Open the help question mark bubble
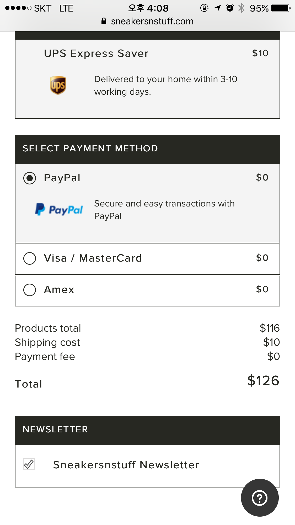This screenshot has height=525, width=295. click(x=260, y=498)
